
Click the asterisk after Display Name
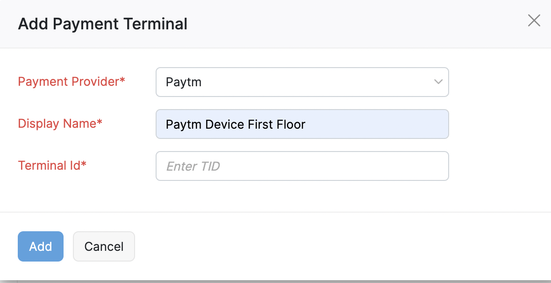pos(100,122)
